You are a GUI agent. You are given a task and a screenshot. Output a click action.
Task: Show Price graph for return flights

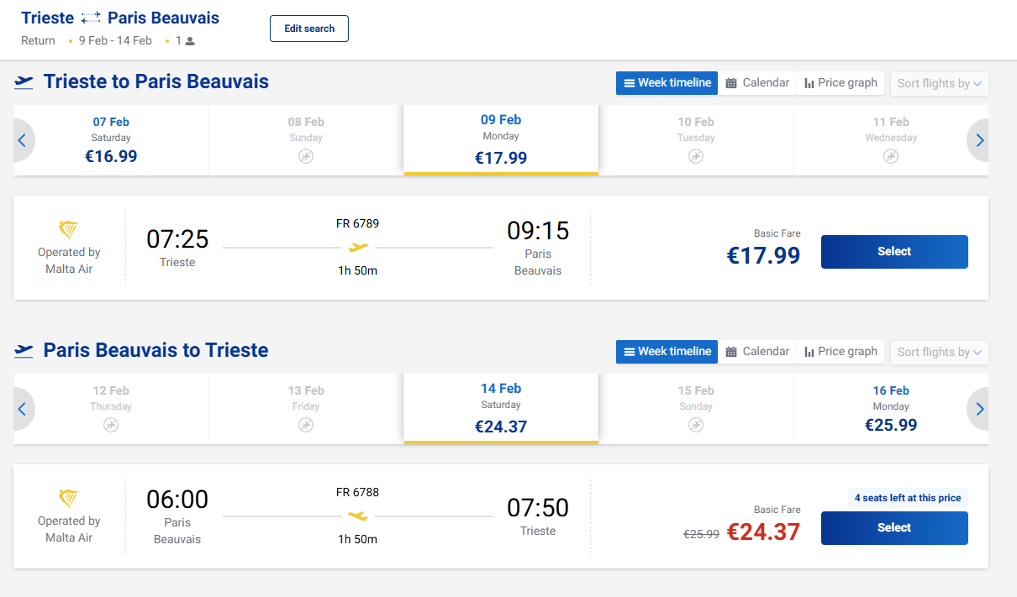click(840, 352)
